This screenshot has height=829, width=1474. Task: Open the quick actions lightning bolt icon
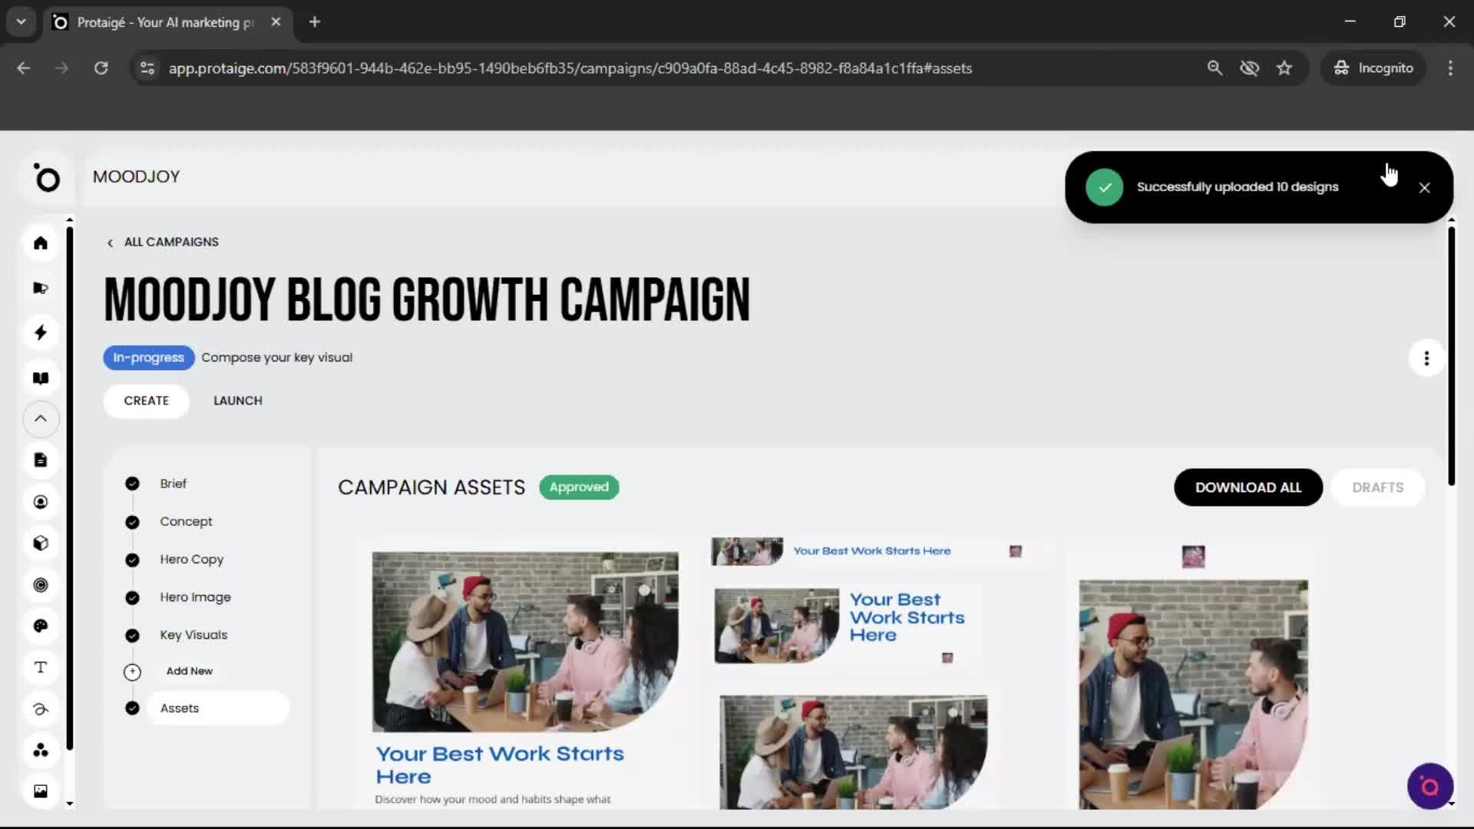click(41, 332)
